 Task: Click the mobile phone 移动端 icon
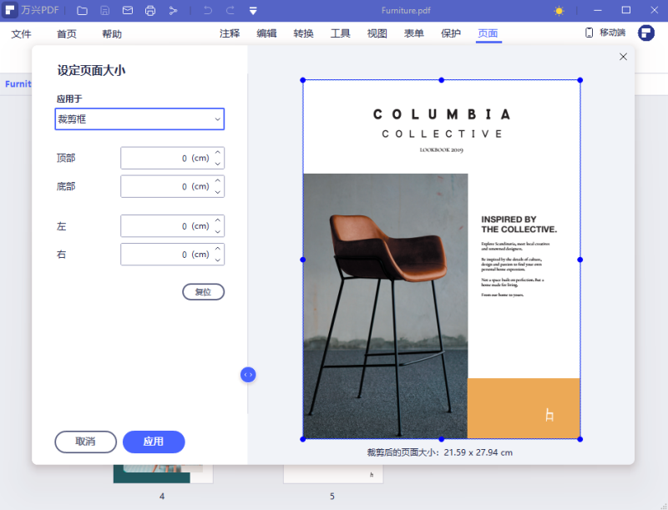[590, 33]
